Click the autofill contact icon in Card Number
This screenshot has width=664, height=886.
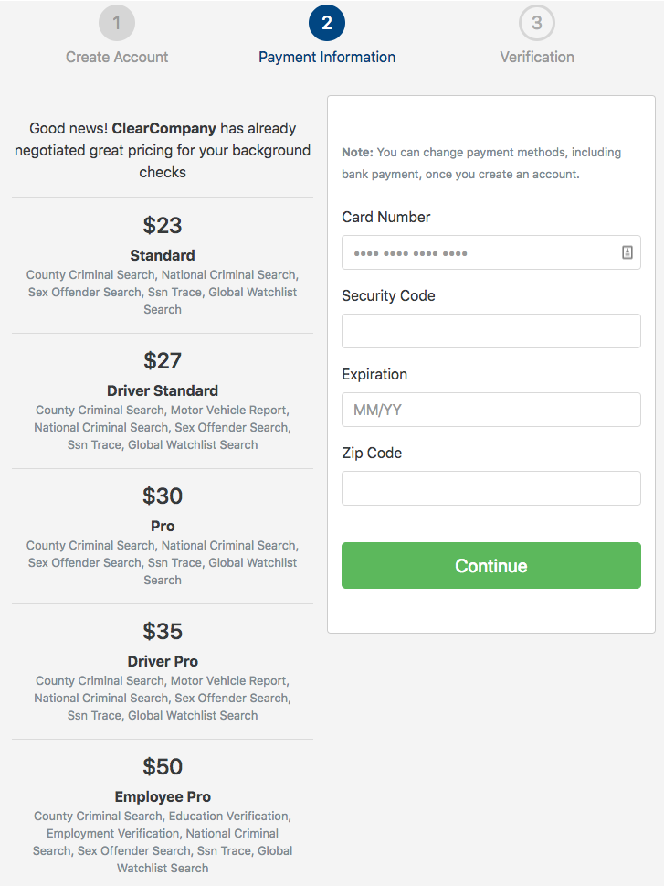(x=627, y=252)
